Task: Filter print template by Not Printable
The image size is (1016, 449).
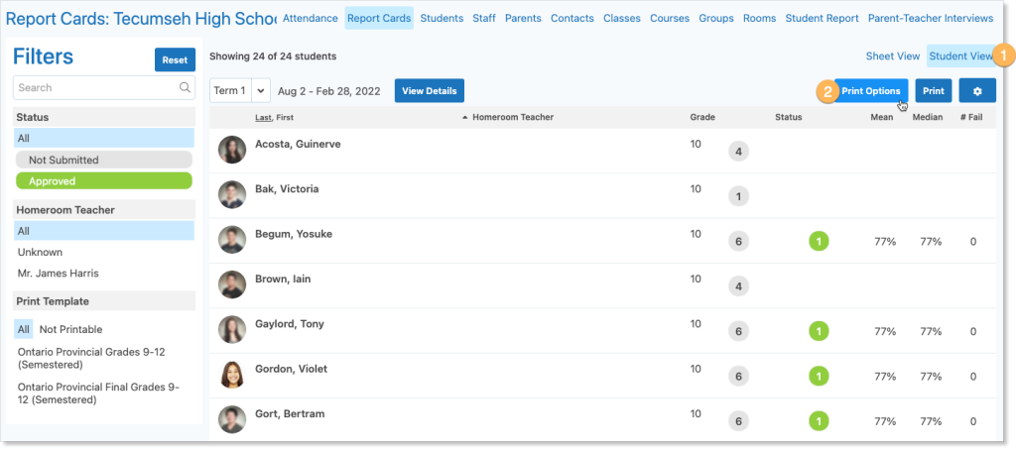Action: point(70,329)
